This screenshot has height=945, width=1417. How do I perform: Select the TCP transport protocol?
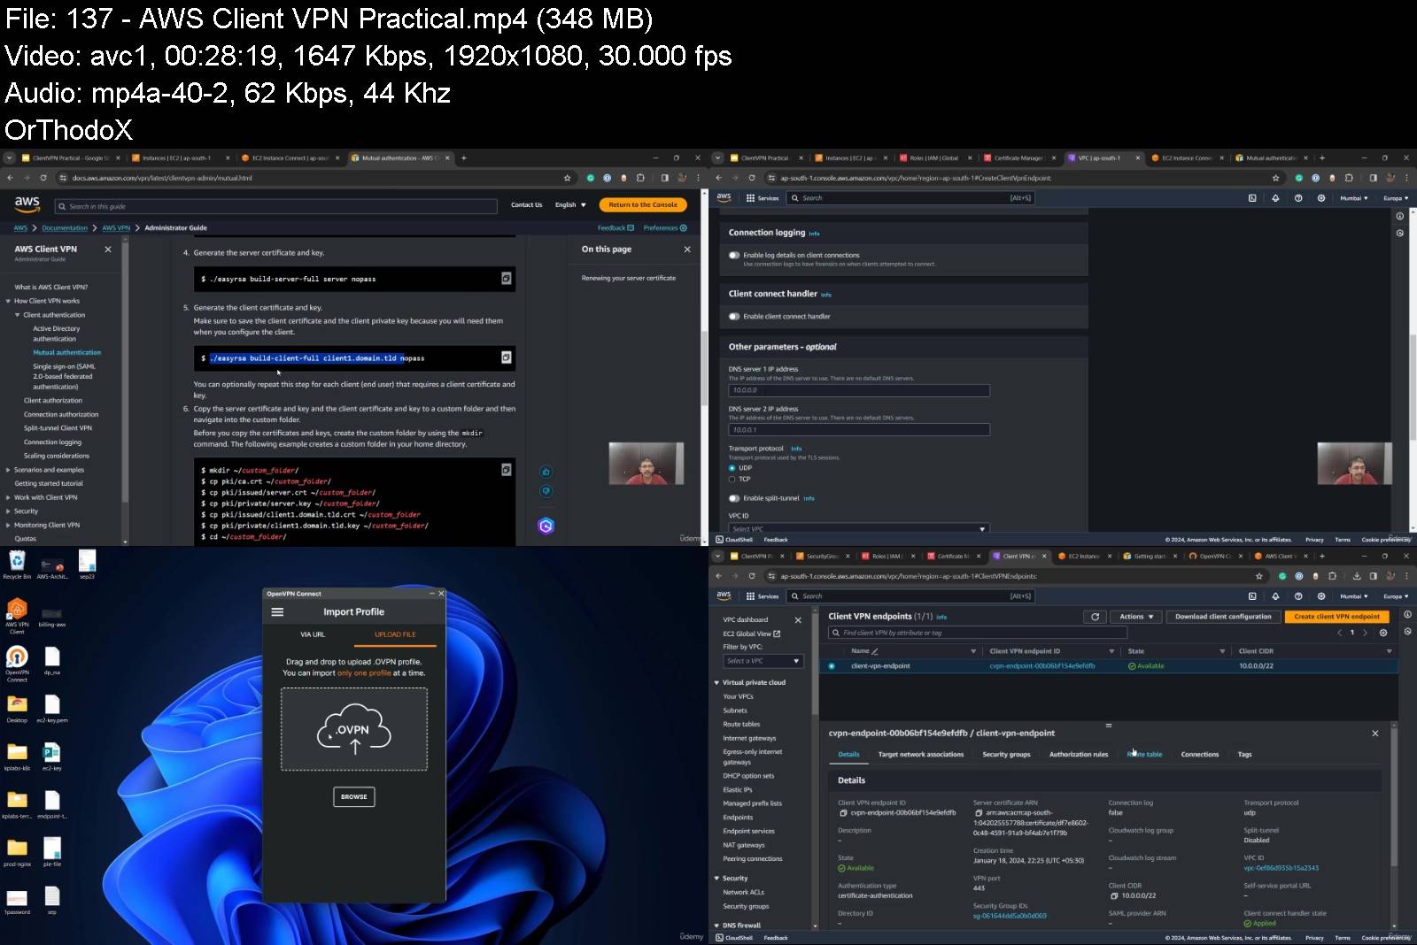[x=732, y=479]
